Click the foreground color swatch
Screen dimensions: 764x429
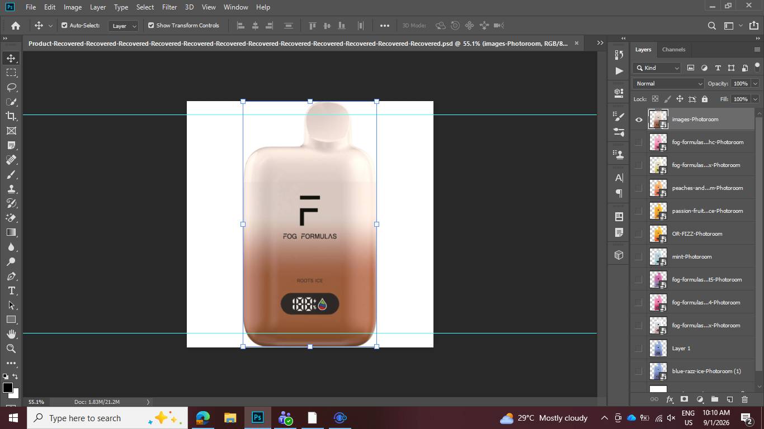coord(8,388)
